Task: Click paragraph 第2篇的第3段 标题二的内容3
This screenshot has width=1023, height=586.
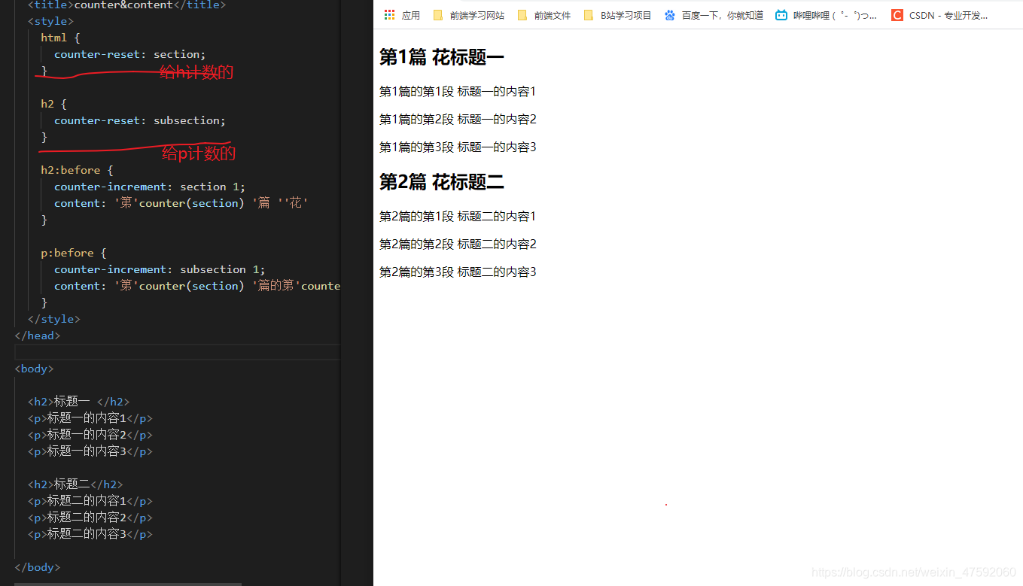Action: pos(458,272)
